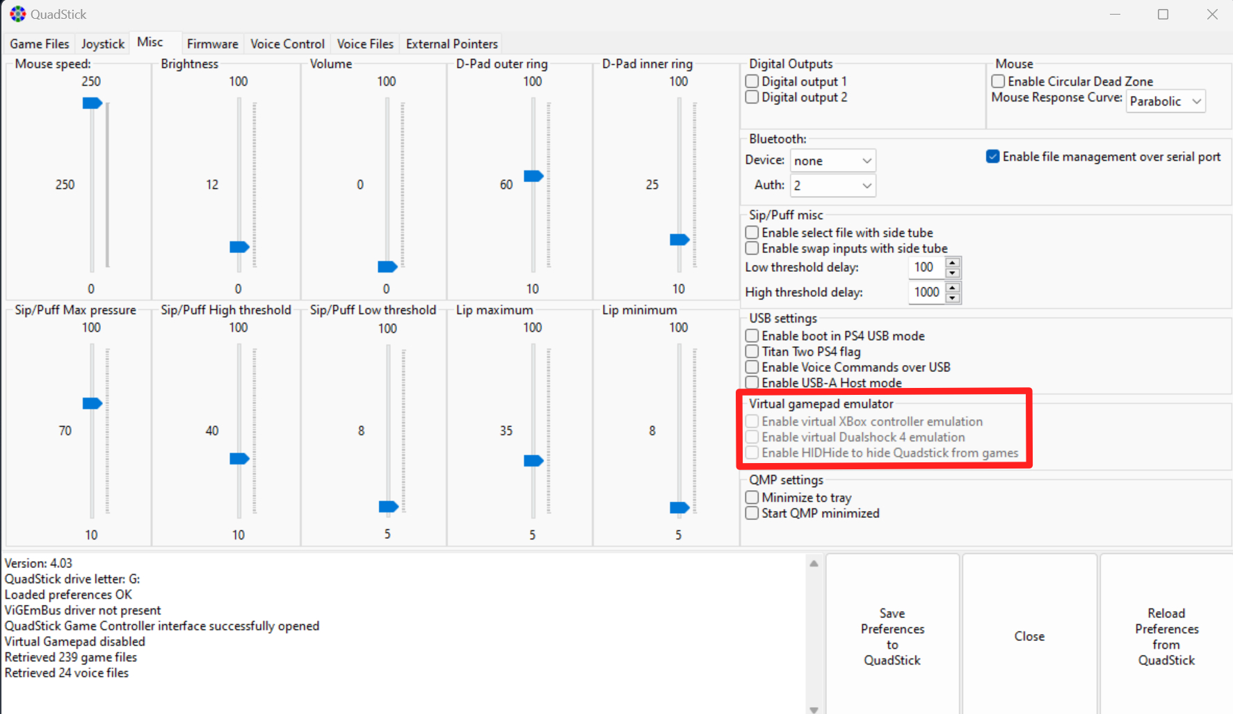Viewport: 1233px width, 714px height.
Task: Enable the Minimize to tray option
Action: pyautogui.click(x=752, y=498)
